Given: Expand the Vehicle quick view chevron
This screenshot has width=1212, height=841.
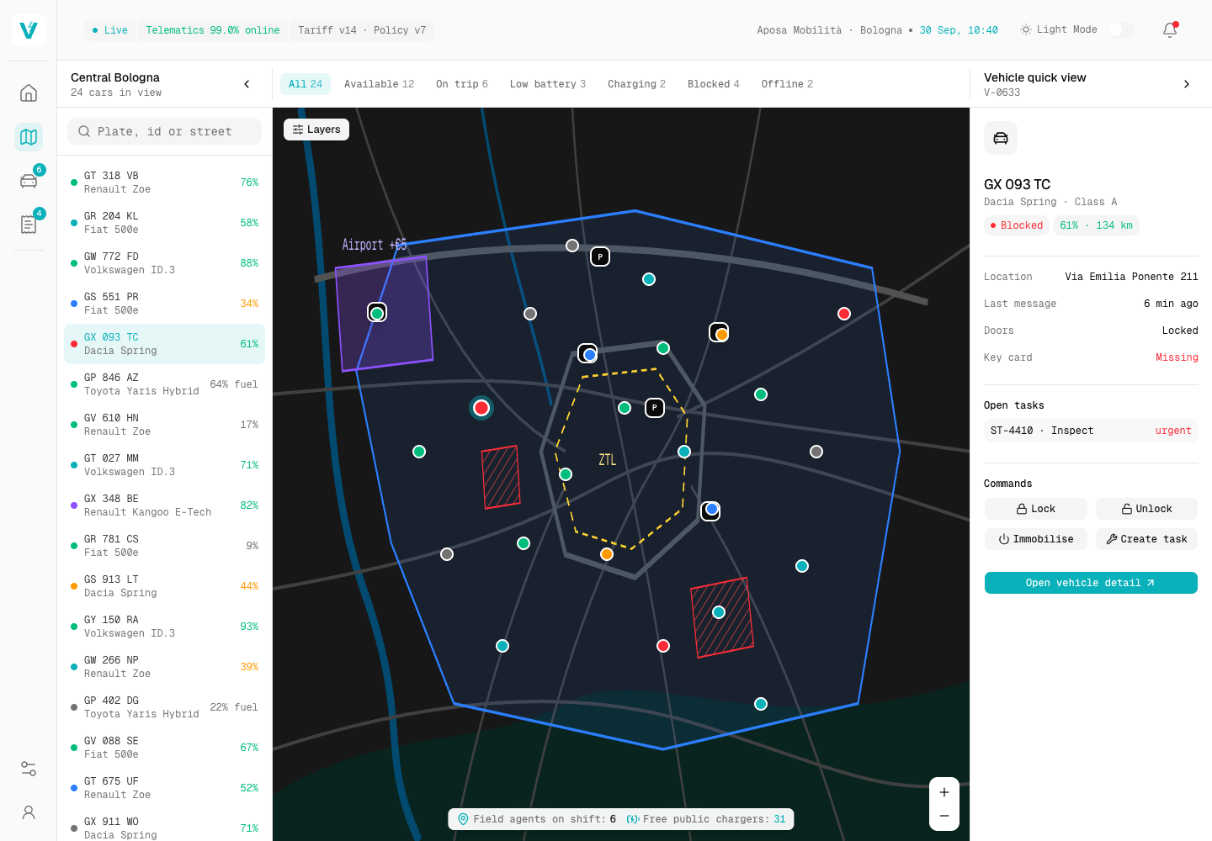Looking at the screenshot, I should 1187,84.
